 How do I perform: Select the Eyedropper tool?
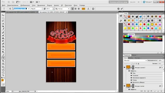[x=3, y=29]
